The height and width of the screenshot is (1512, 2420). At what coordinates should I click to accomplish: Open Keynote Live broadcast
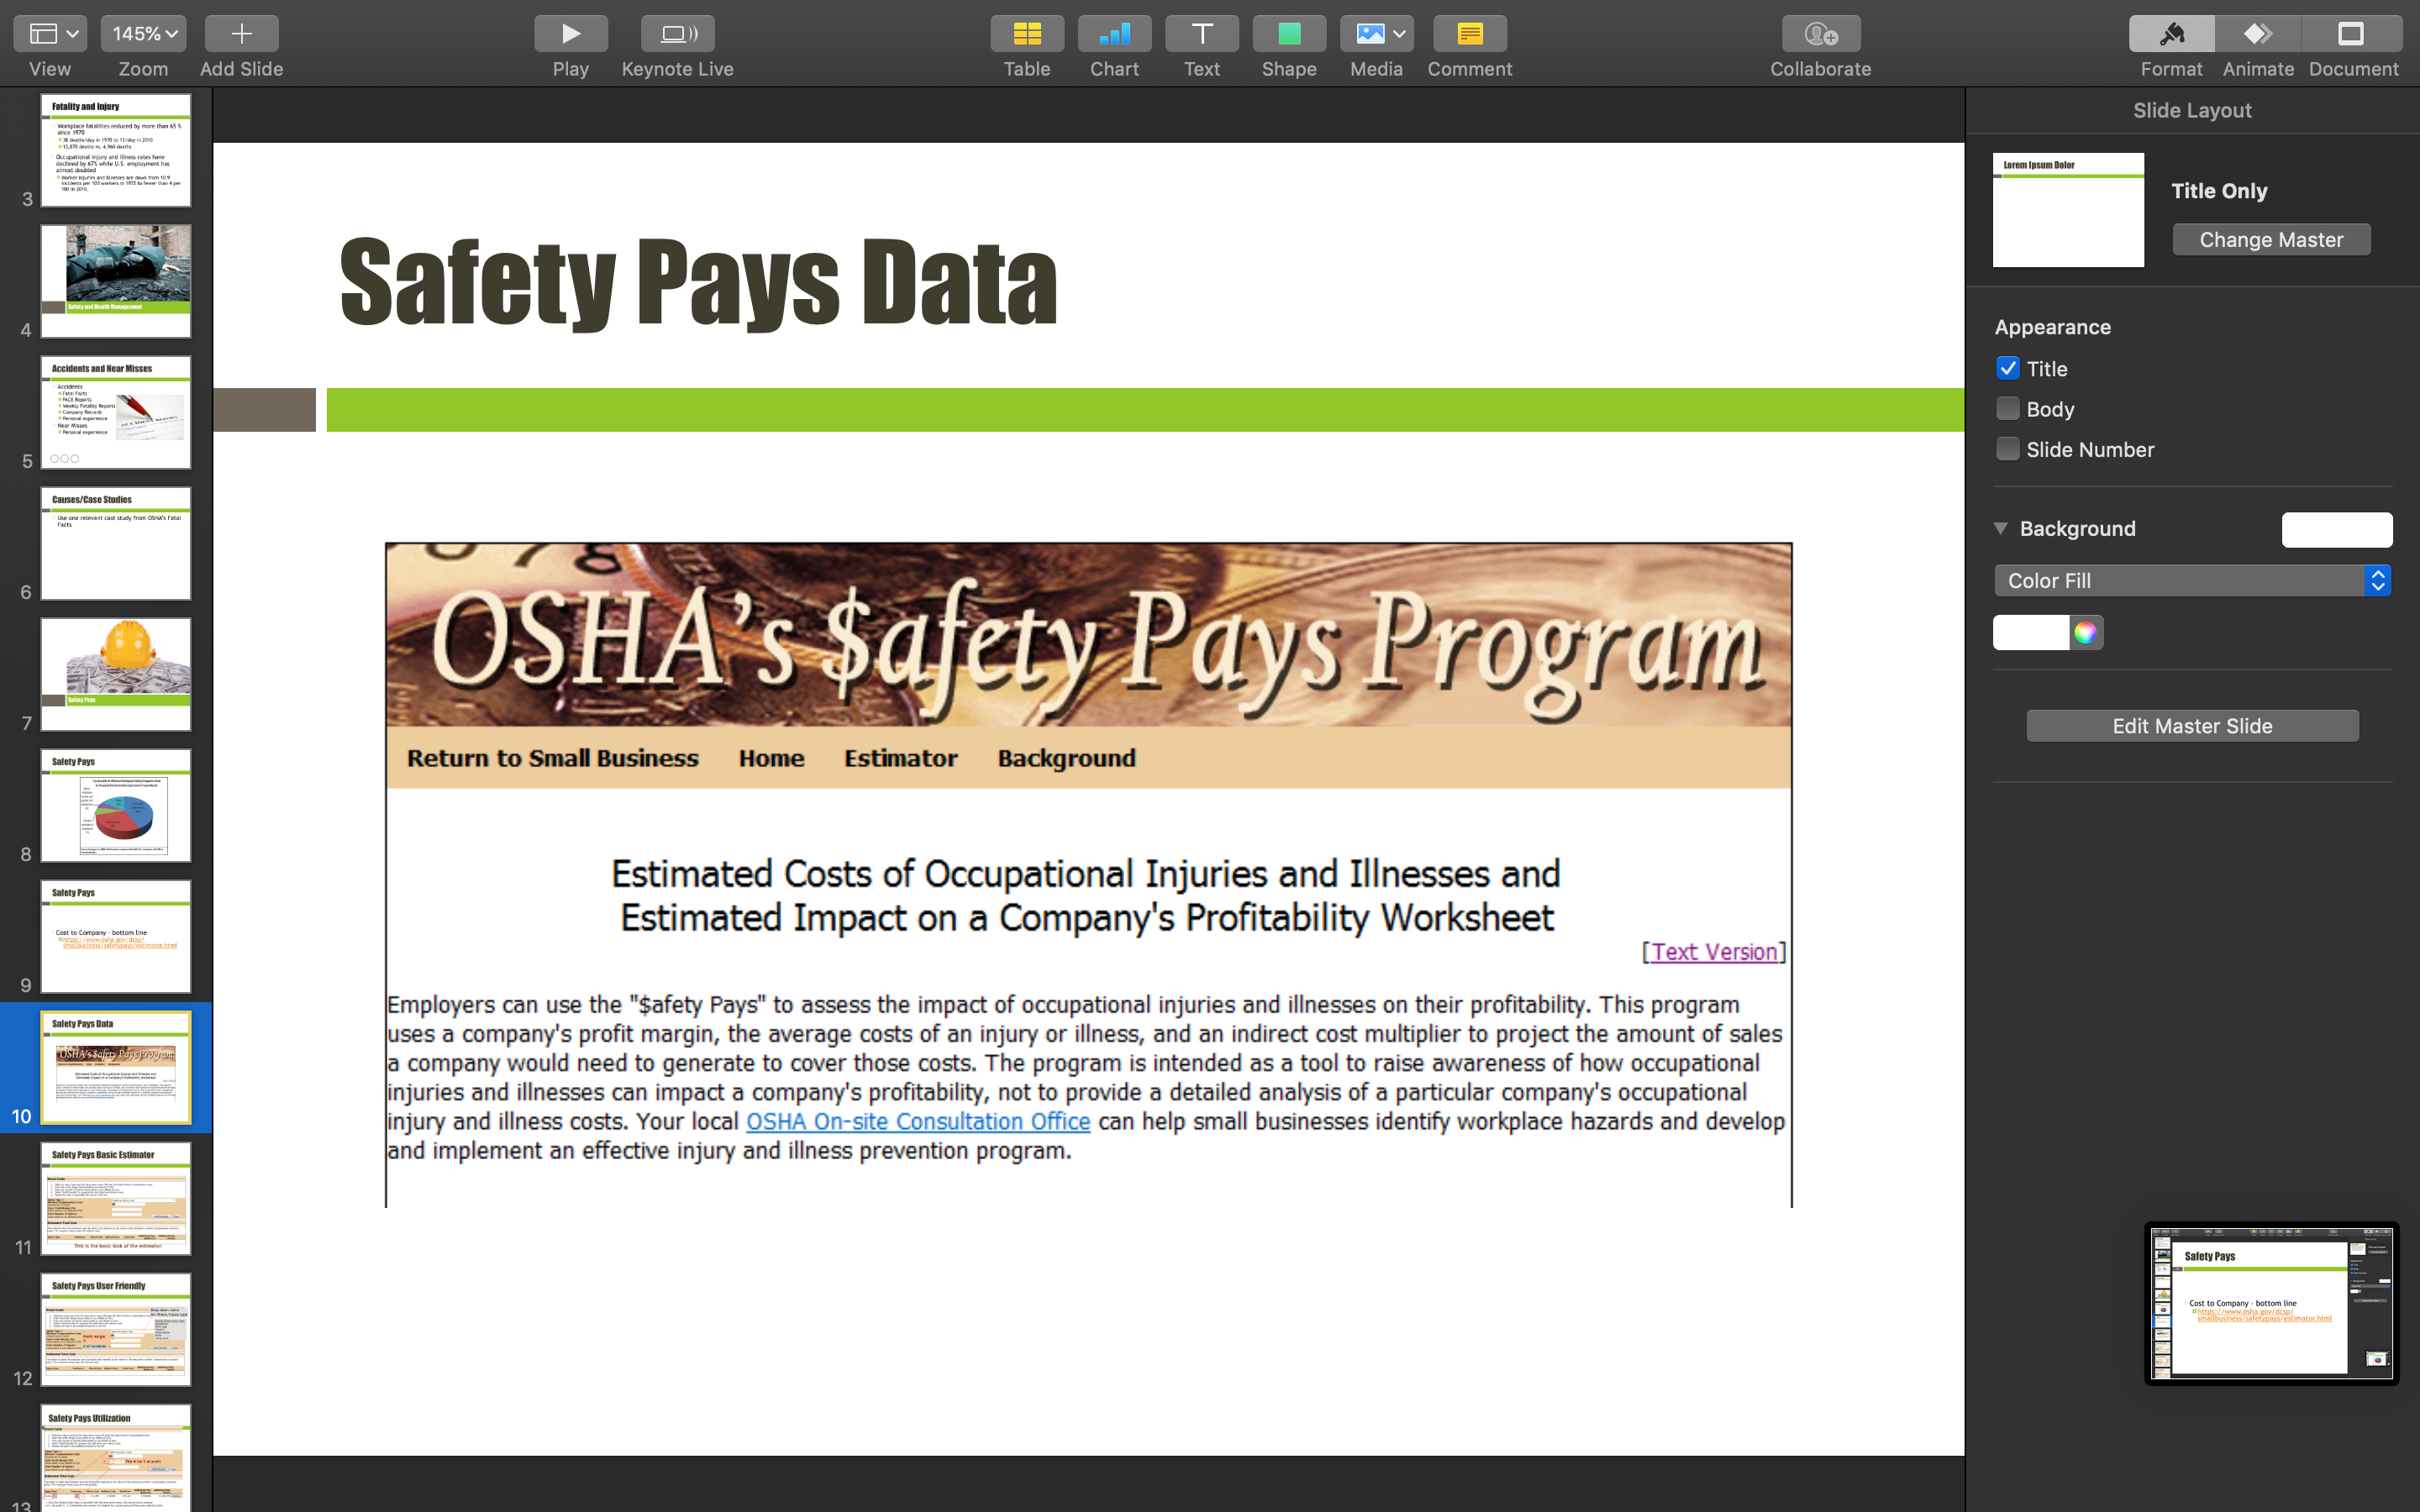pos(677,34)
